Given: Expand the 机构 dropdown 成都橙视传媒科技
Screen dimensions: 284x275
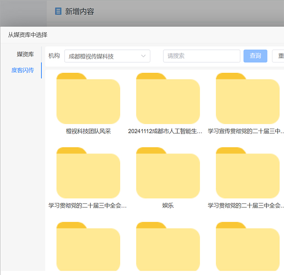Looking at the screenshot, I should [x=107, y=56].
